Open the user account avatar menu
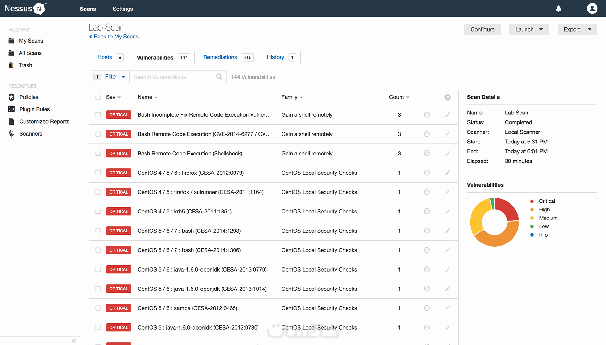Image resolution: width=606 pixels, height=345 pixels. tap(592, 9)
